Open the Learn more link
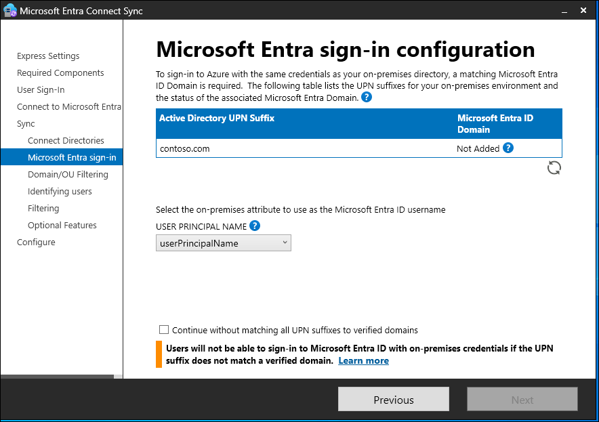Screen dimensions: 599x422 point(364,361)
